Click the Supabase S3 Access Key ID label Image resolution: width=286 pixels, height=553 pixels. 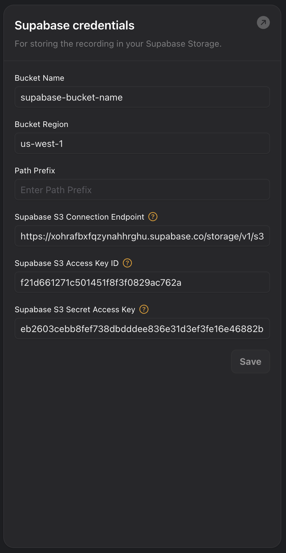67,263
